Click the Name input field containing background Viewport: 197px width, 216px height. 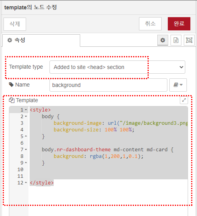108,85
